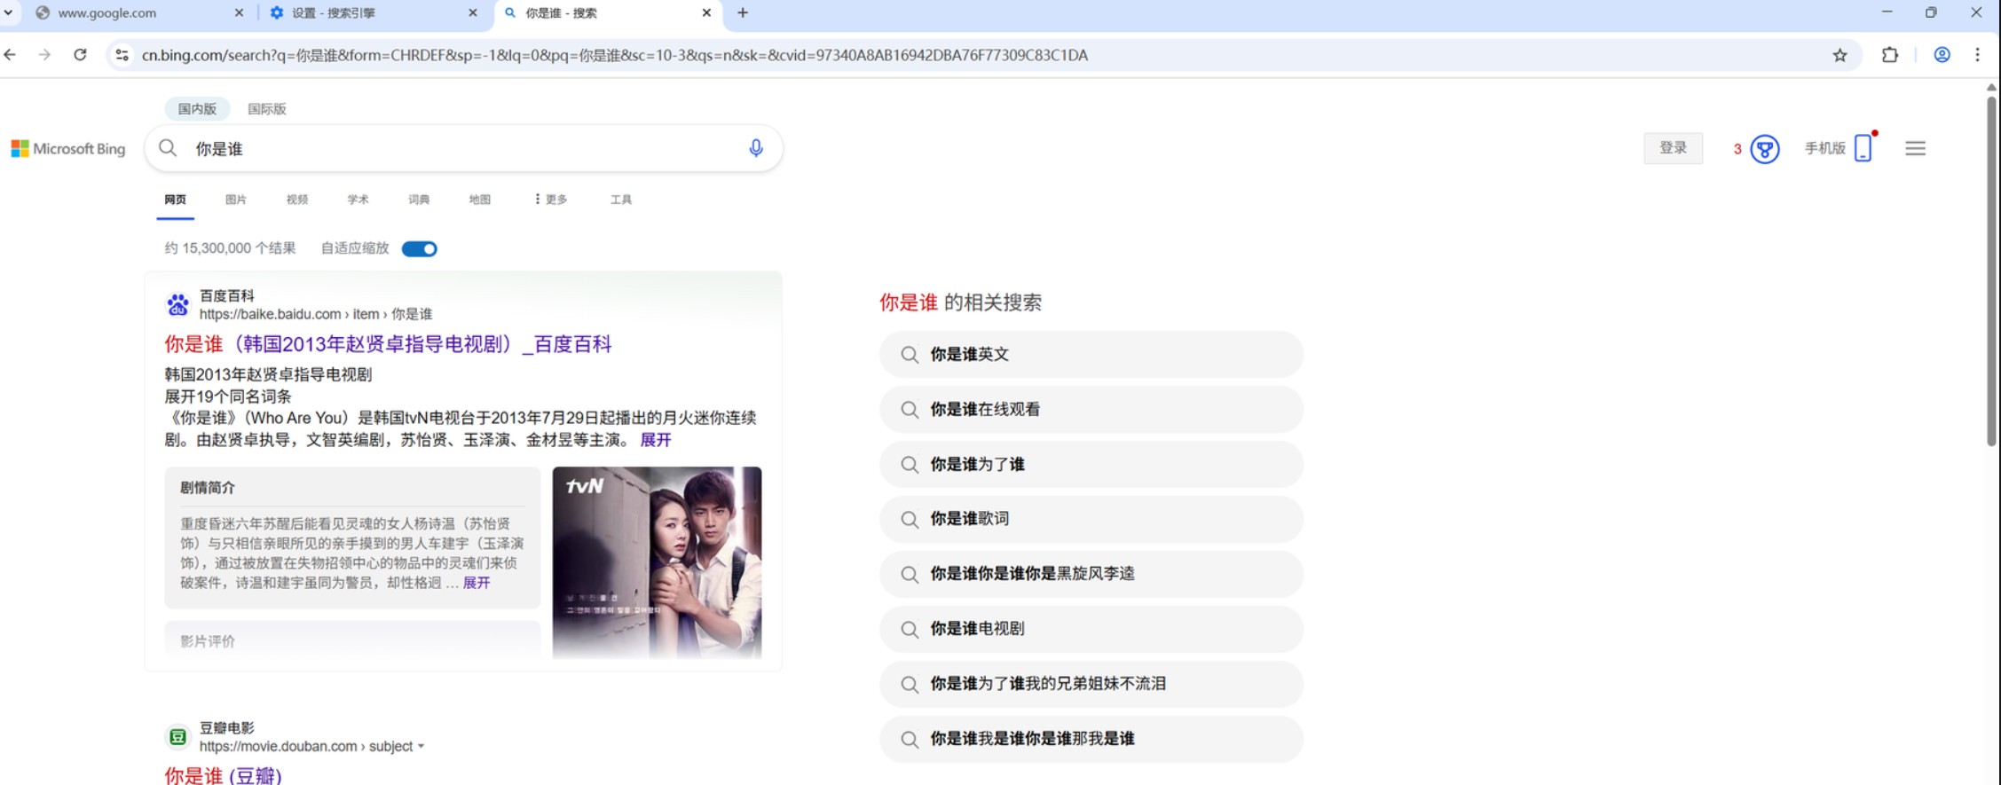Reload the Bing results page
2001x785 pixels.
(80, 55)
